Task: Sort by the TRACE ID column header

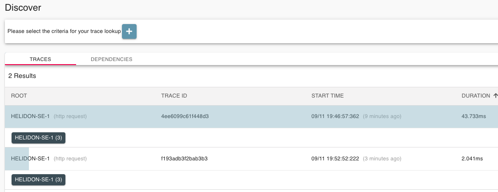Action: [170, 96]
